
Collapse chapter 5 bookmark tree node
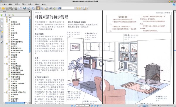5,79
